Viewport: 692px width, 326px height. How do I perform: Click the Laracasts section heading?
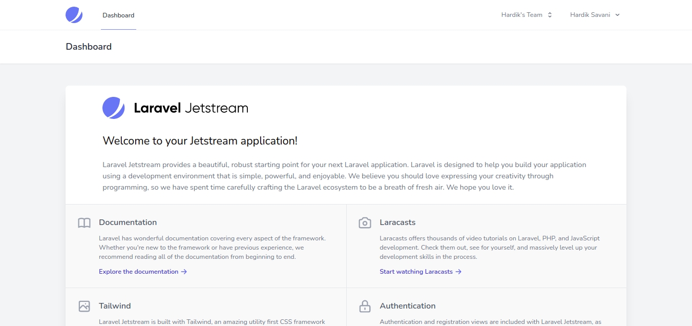[397, 222]
